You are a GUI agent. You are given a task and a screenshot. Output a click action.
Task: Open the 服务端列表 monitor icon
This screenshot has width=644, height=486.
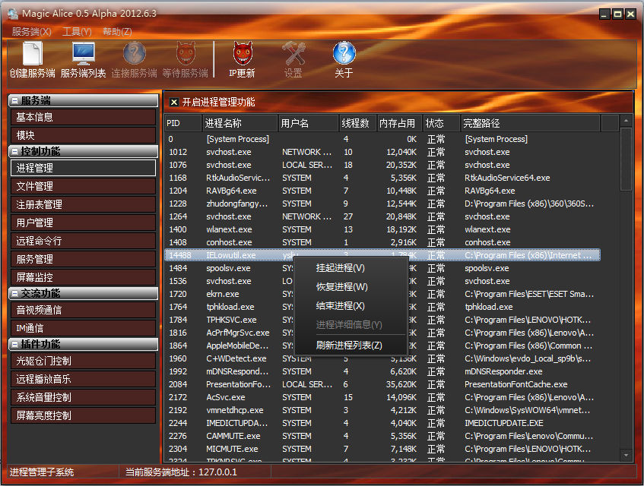coord(84,53)
